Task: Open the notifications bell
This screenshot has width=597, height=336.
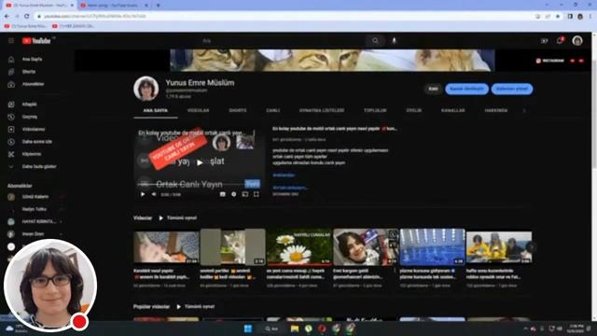Action: (x=560, y=40)
